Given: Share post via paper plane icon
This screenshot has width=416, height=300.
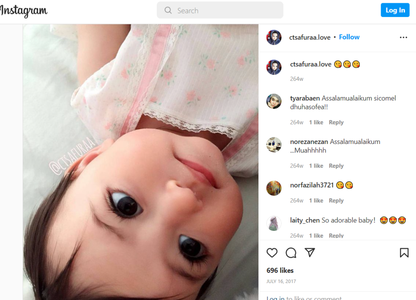Looking at the screenshot, I should click(310, 252).
